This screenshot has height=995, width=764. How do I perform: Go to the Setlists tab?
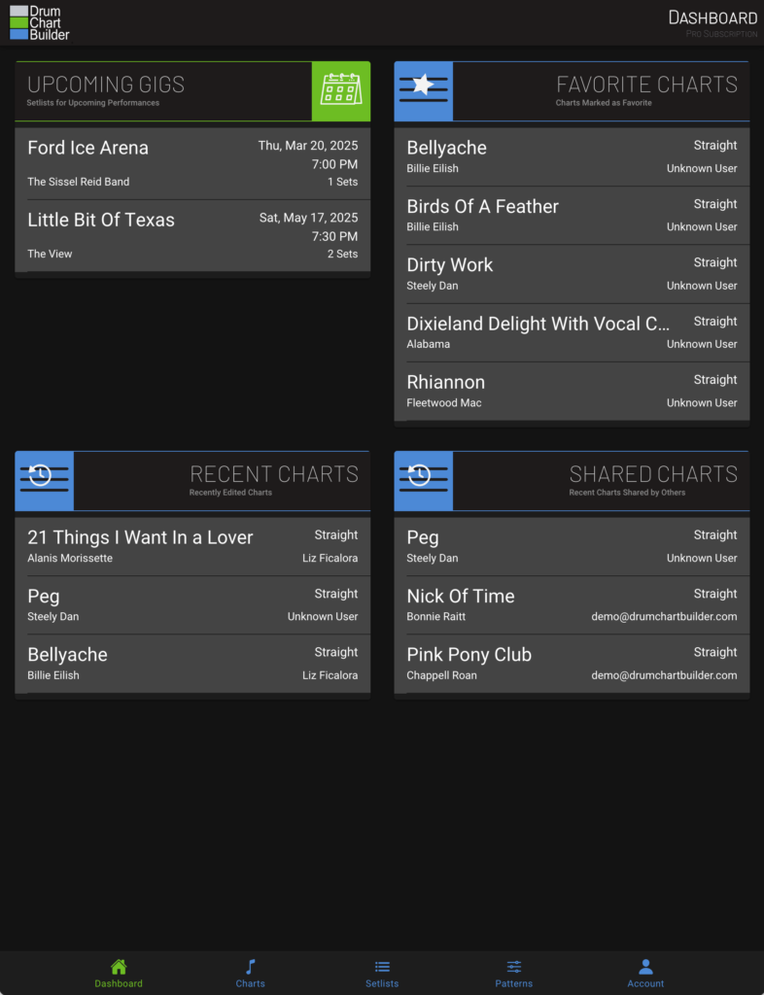(x=382, y=973)
